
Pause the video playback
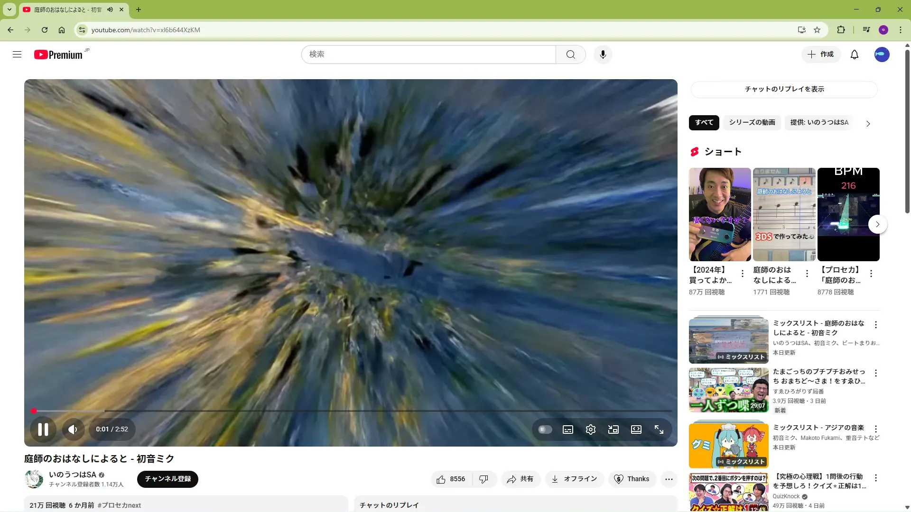coord(43,430)
